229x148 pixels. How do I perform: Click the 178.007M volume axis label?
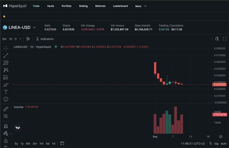[220, 114]
